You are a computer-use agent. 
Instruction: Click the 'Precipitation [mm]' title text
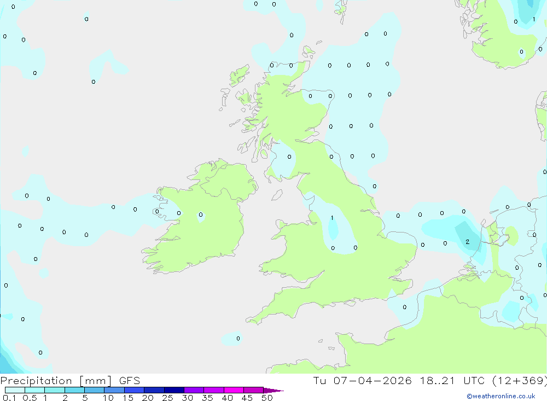coord(56,381)
